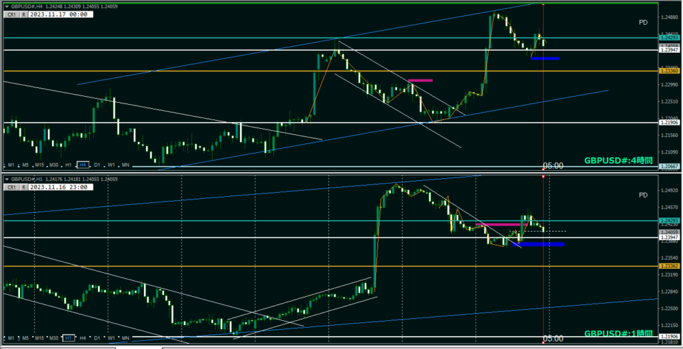This screenshot has height=349, width=683.
Task: Switch upper chart to D1 timeframe
Action: click(x=97, y=165)
